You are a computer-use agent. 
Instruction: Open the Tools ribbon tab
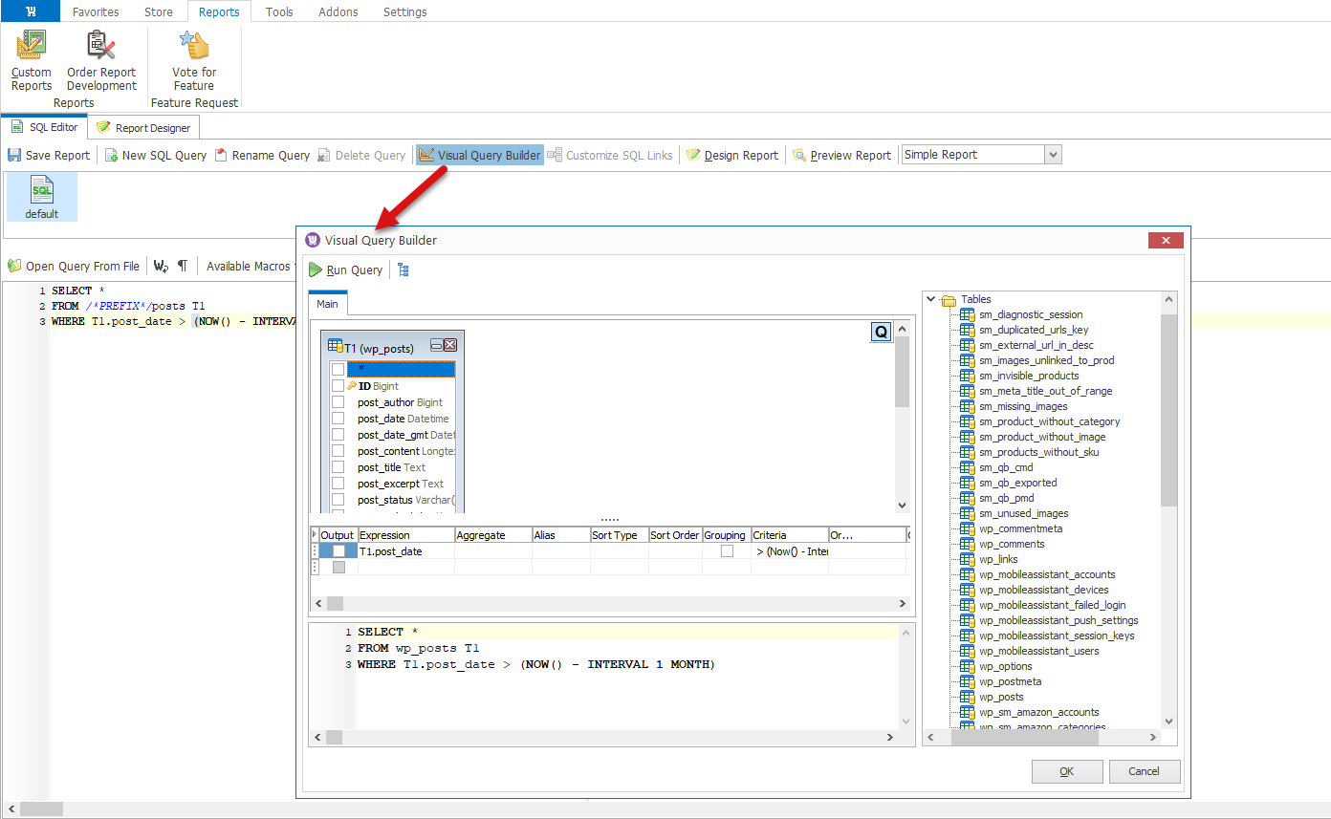point(279,11)
